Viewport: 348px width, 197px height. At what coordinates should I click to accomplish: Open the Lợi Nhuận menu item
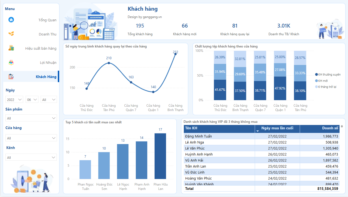[x=48, y=62]
